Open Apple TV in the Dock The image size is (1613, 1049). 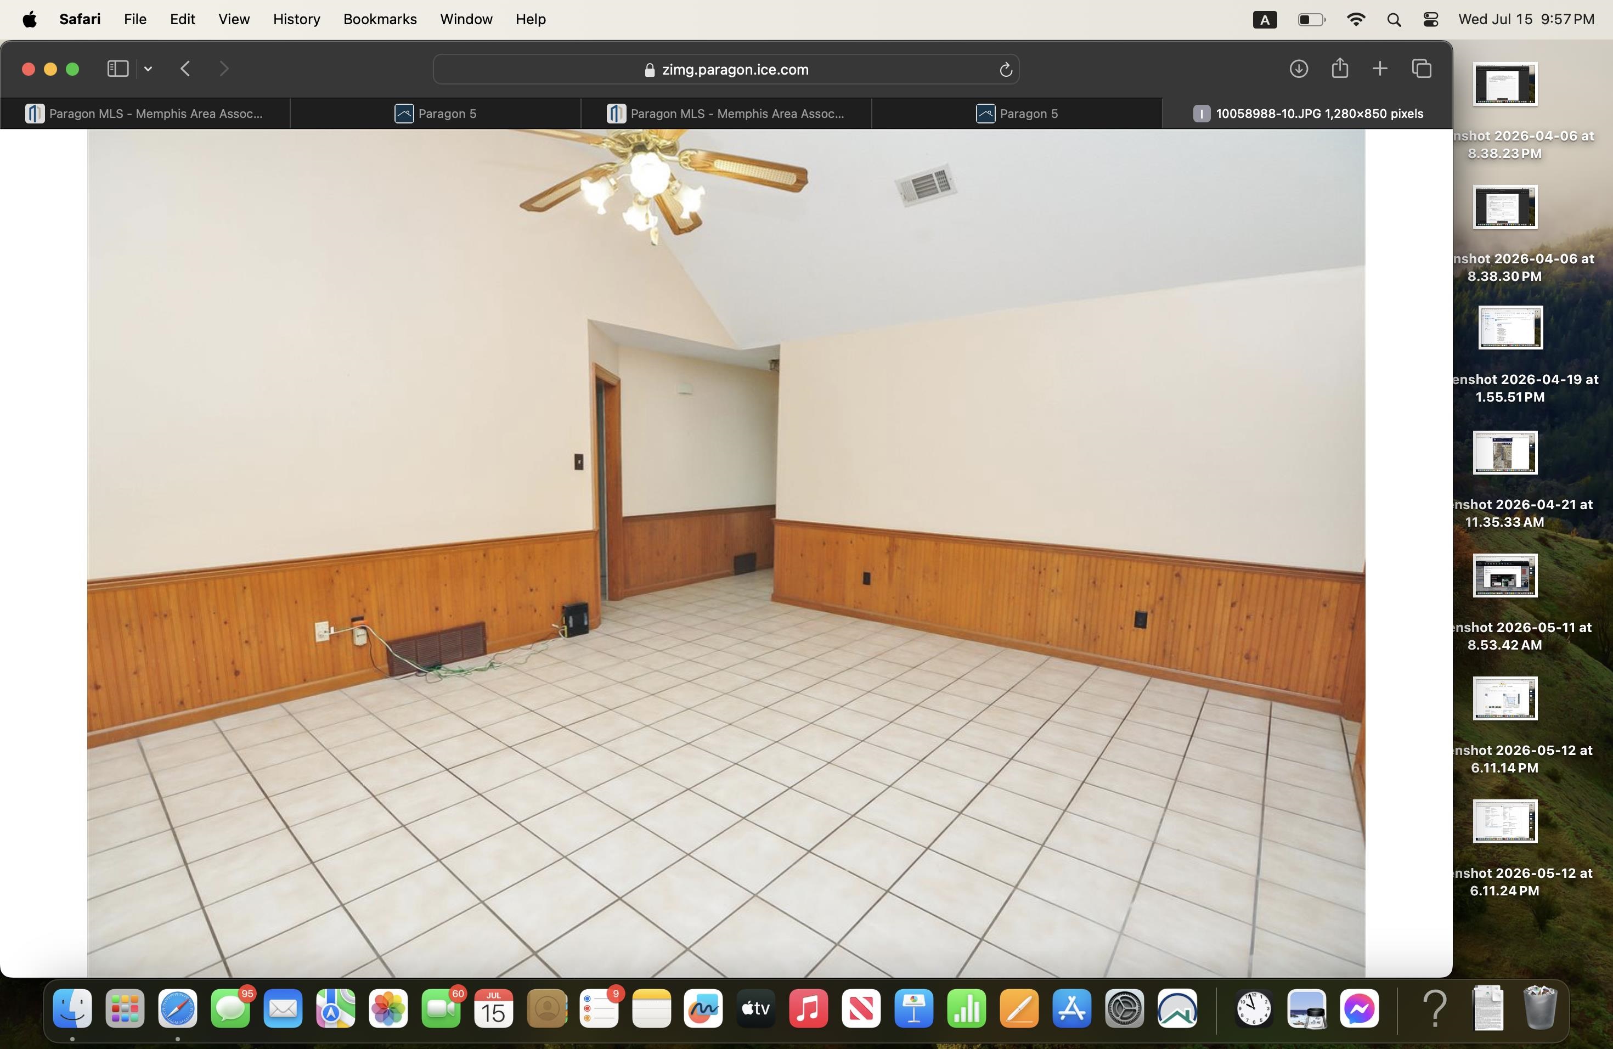click(757, 1009)
